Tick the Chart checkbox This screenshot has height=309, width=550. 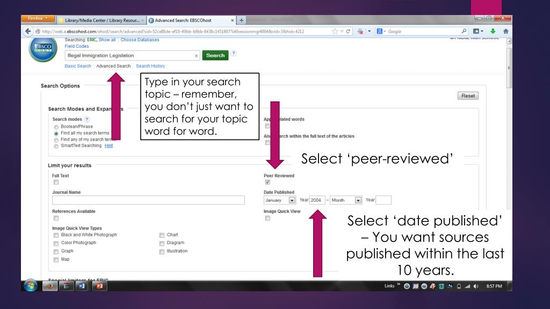coord(162,235)
